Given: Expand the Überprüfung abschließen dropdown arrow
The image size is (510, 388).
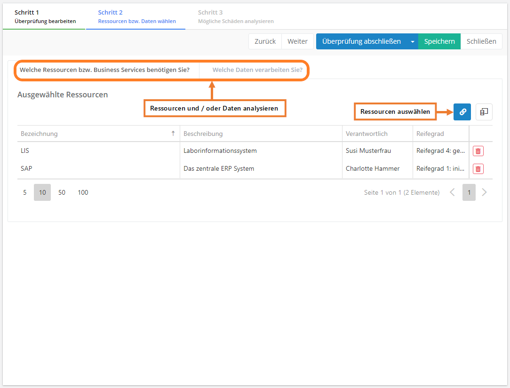Looking at the screenshot, I should 413,41.
